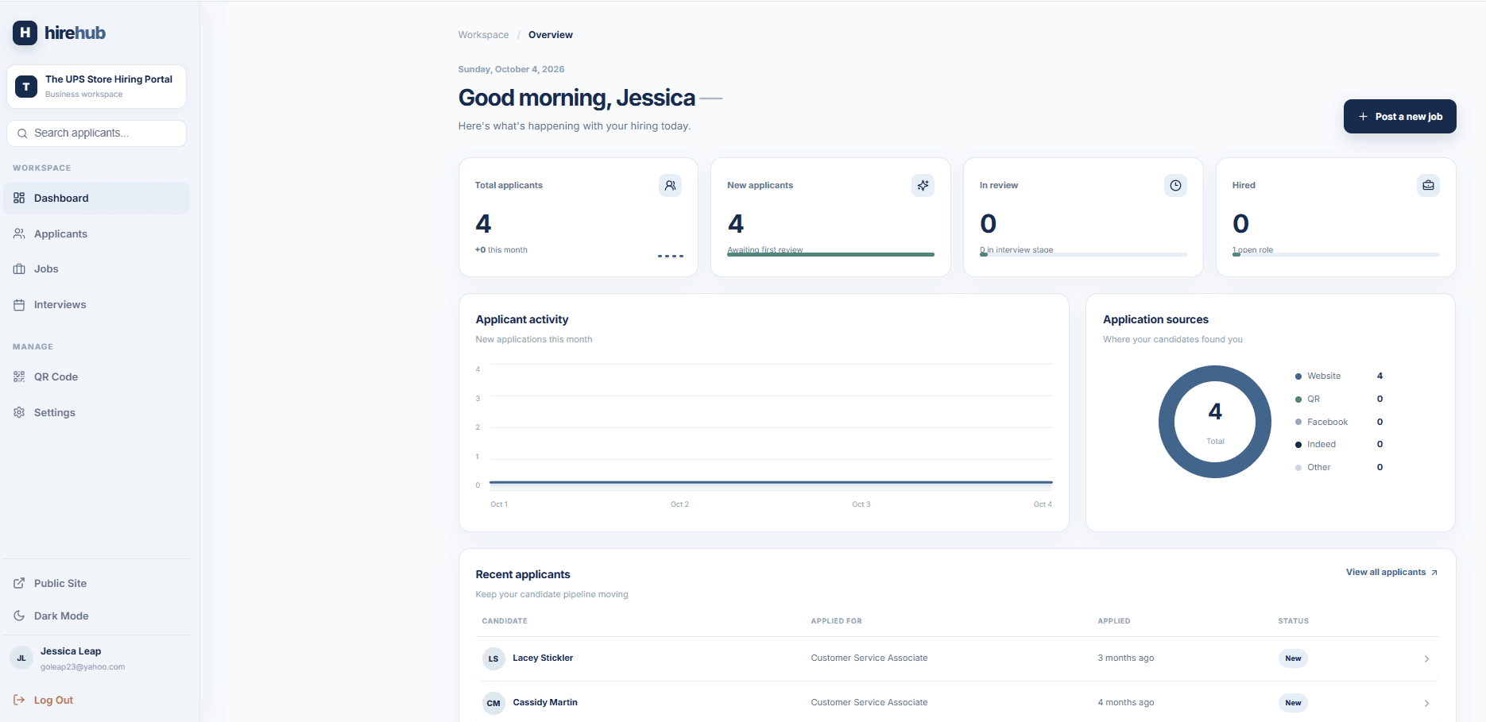Expand Cassidy Martin row chevron
Screen dimensions: 1486x722
click(1426, 703)
